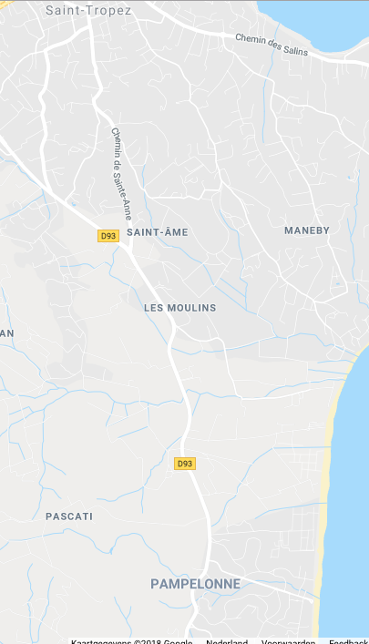Open the Feedback link in footer
The height and width of the screenshot is (644, 369).
tap(348, 641)
